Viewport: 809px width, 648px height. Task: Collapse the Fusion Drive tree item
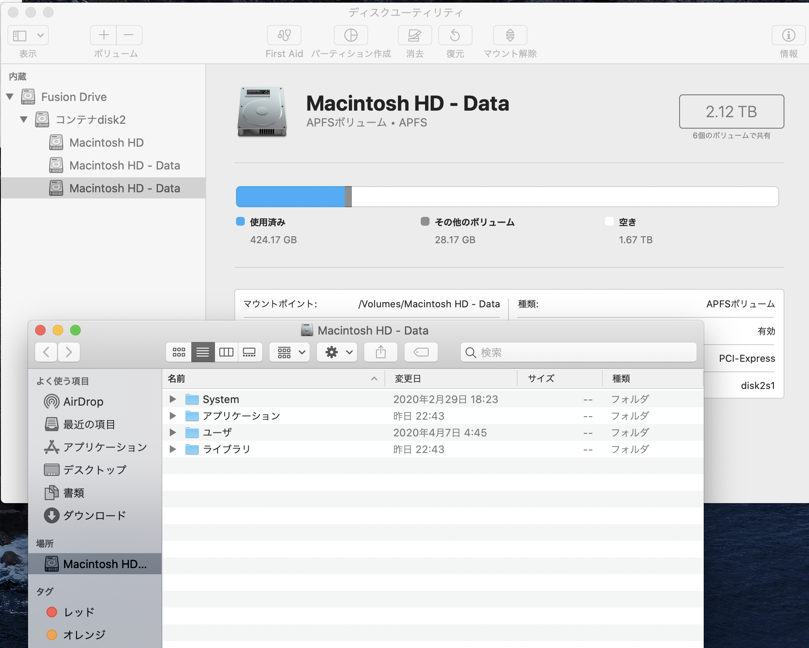(x=10, y=97)
